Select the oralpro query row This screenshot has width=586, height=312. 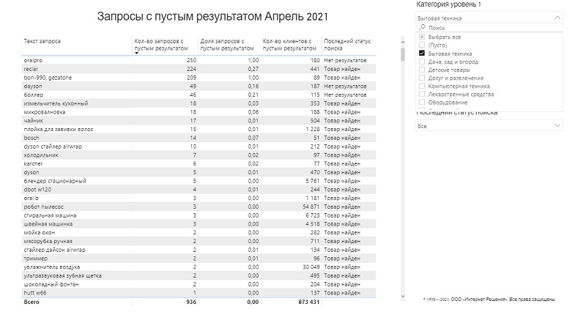pos(199,60)
